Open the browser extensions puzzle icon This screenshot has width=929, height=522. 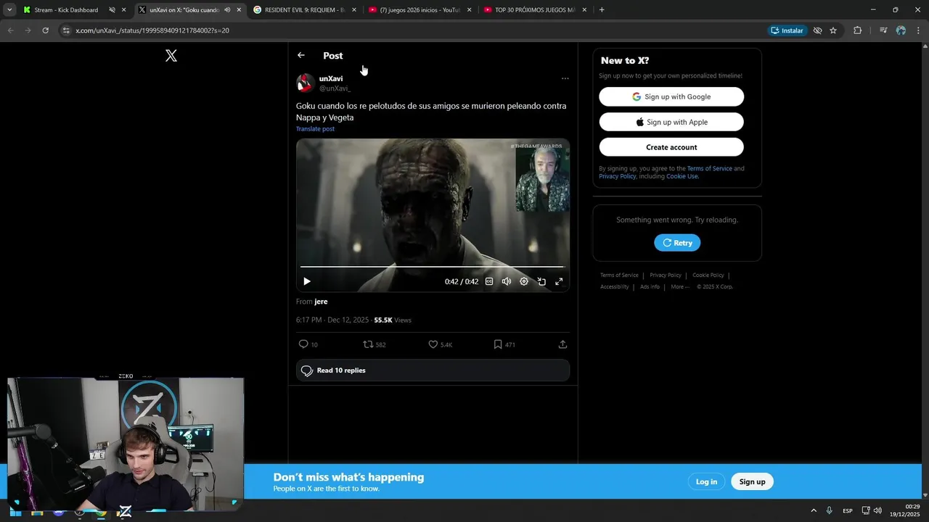click(x=858, y=30)
